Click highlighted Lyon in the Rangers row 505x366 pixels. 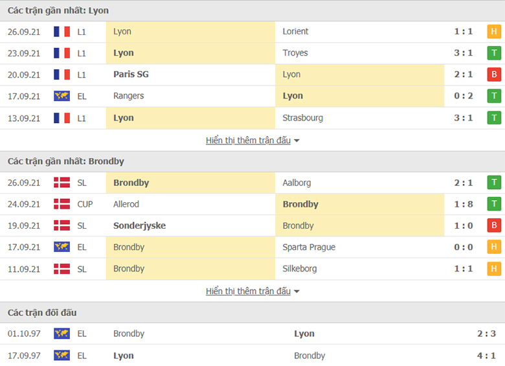pyautogui.click(x=293, y=96)
